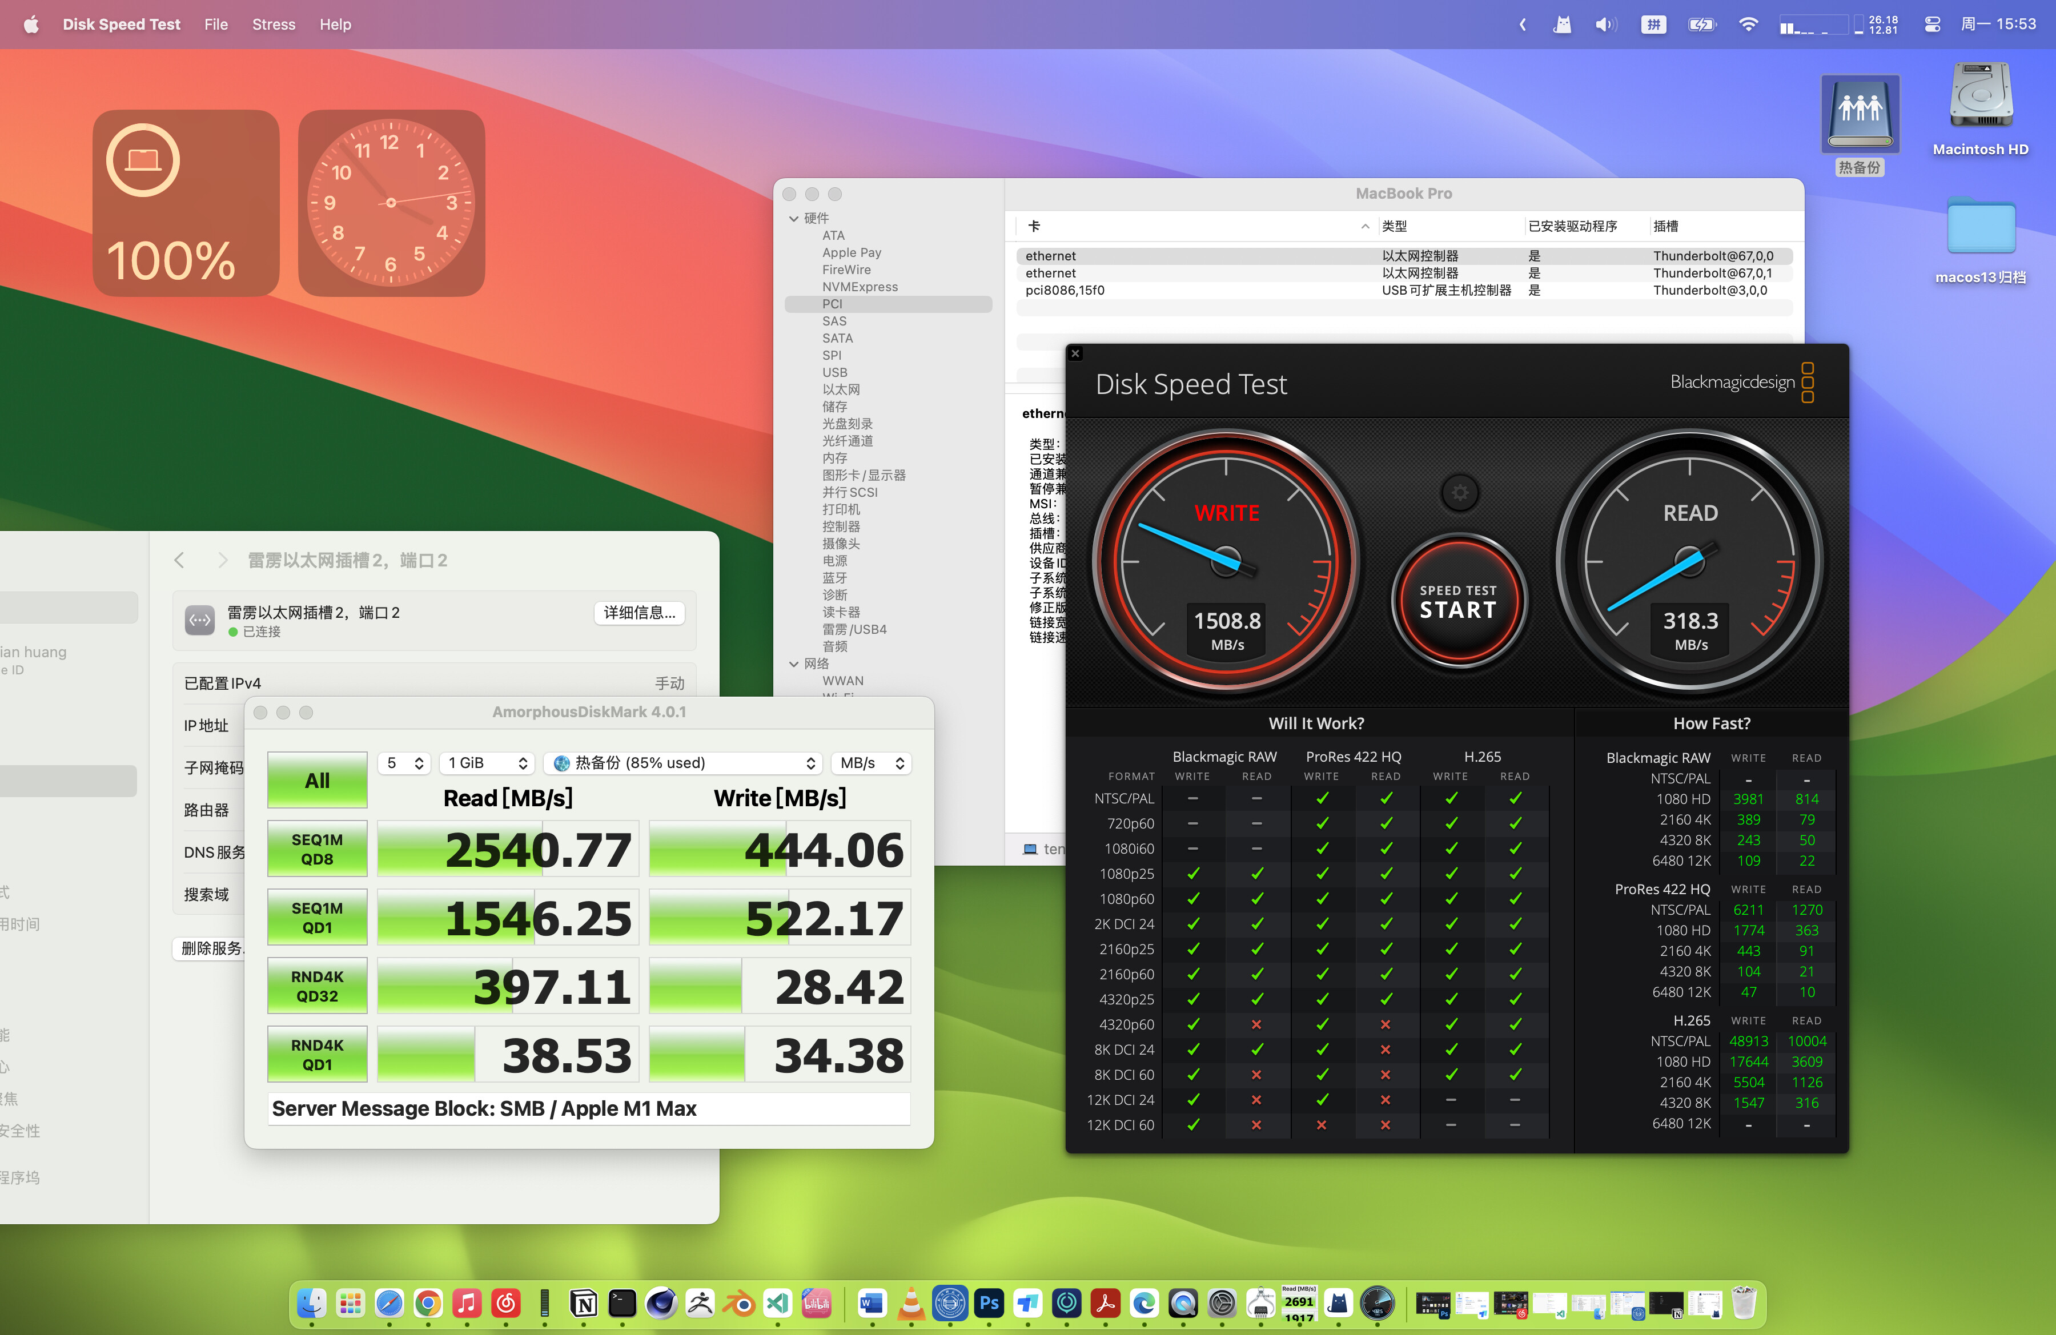Click the 雷雳以太网插槽 2 interface icon
The image size is (2056, 1335).
[x=199, y=620]
